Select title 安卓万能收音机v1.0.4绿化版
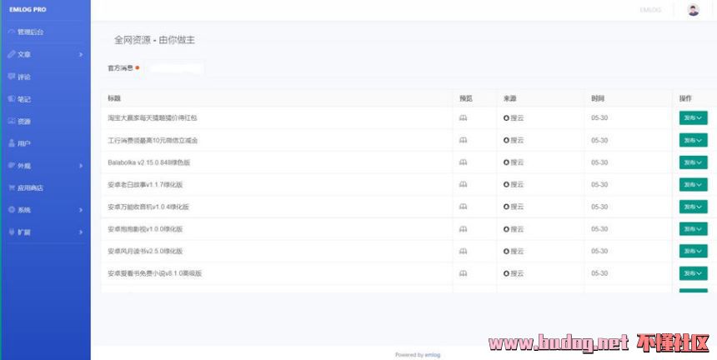 pos(148,207)
